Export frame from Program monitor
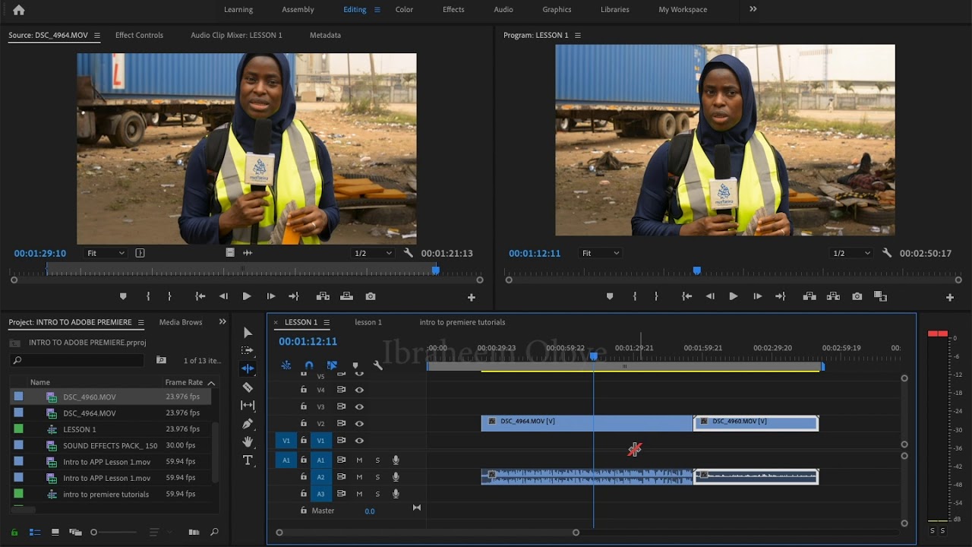The width and height of the screenshot is (972, 547). tap(857, 296)
